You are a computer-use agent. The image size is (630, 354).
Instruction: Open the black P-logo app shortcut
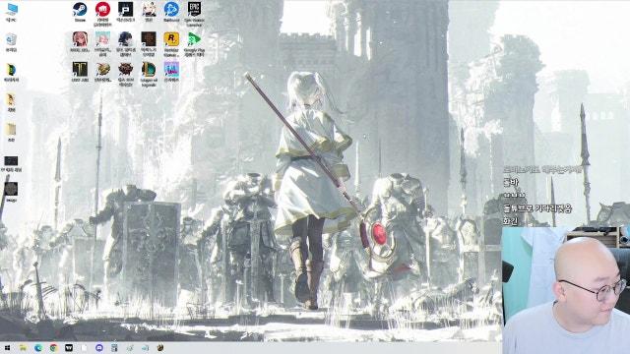pyautogui.click(x=125, y=11)
